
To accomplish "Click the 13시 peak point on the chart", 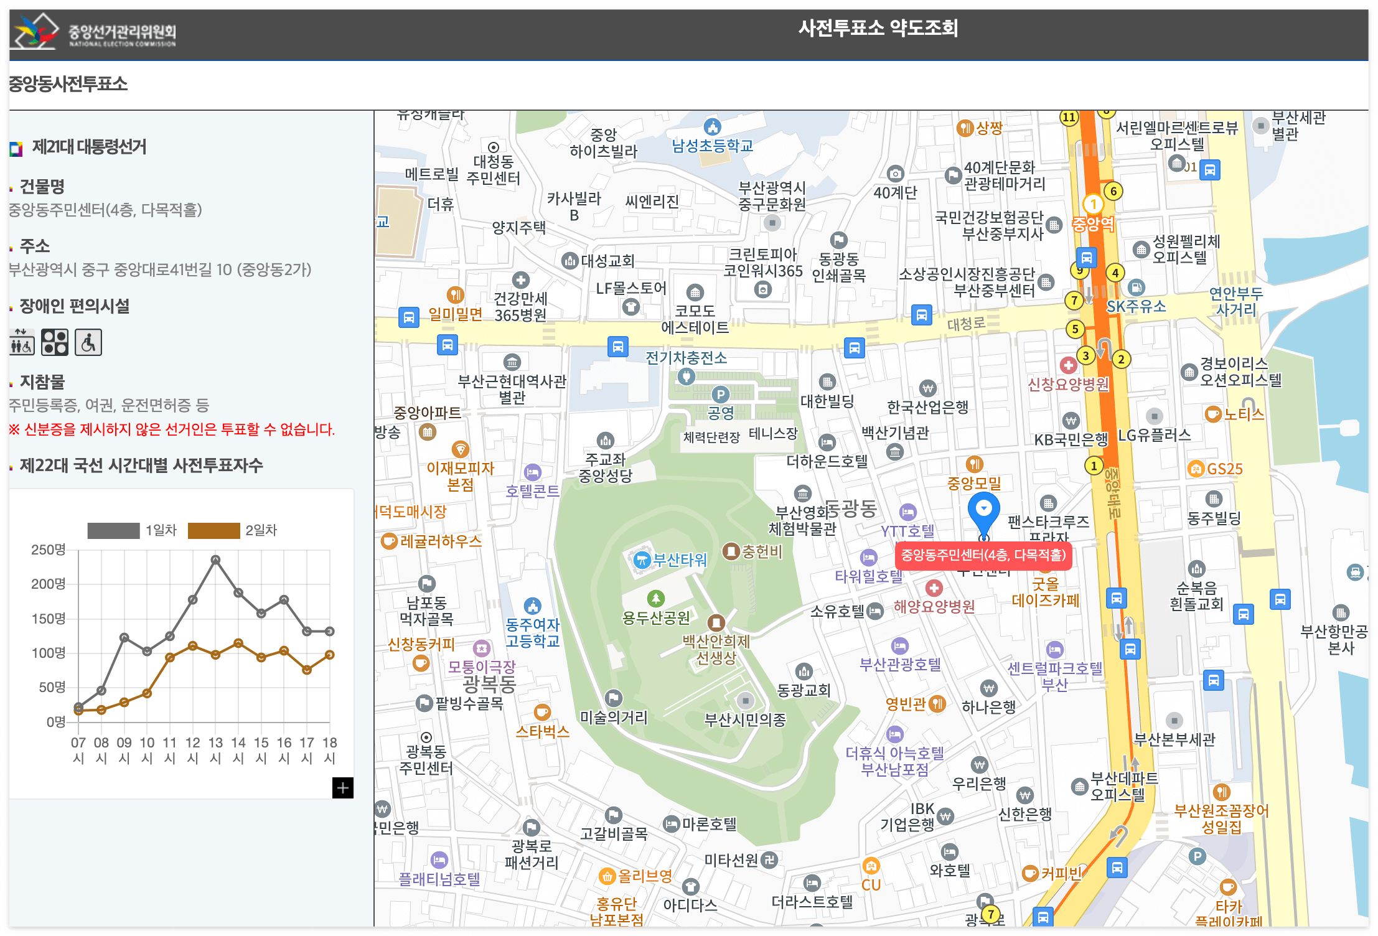I will 215,559.
